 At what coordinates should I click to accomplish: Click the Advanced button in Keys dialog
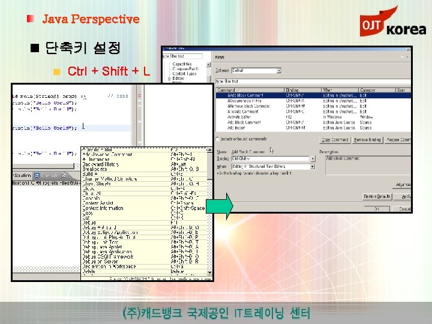pos(402,185)
